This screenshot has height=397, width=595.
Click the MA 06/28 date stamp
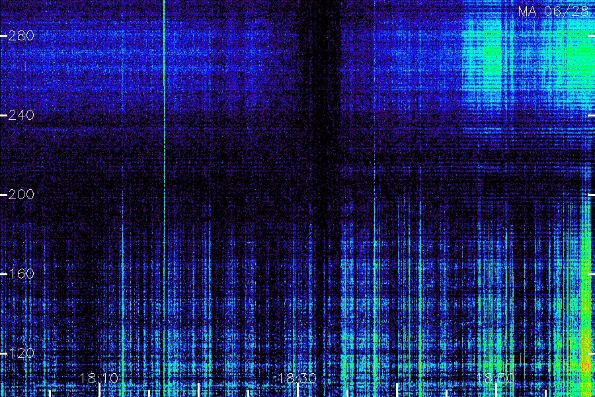tap(553, 11)
